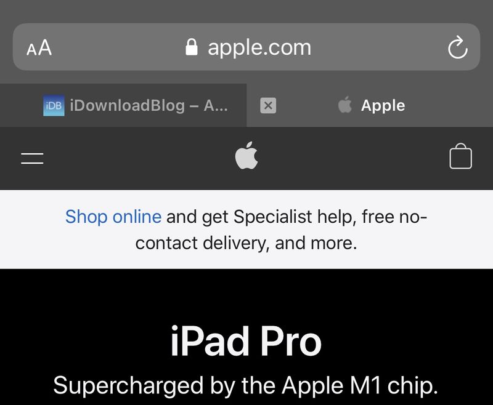Click the Apple favicon in the active tab
Viewport: 493px width, 405px height.
coord(345,105)
